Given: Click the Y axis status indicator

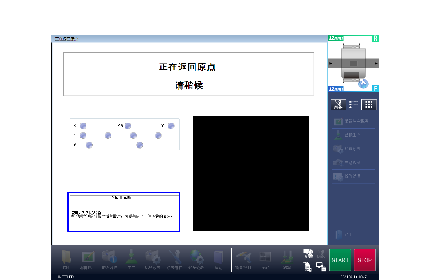Looking at the screenshot, I should click(171, 126).
